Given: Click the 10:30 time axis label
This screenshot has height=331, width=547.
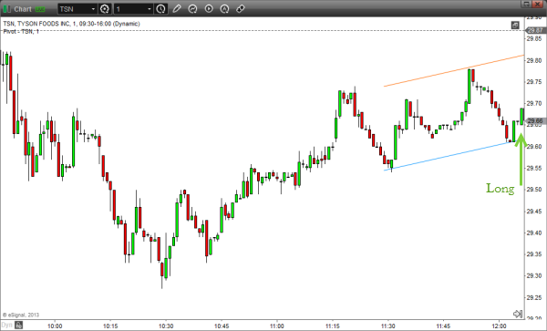Looking at the screenshot, I should tap(166, 326).
